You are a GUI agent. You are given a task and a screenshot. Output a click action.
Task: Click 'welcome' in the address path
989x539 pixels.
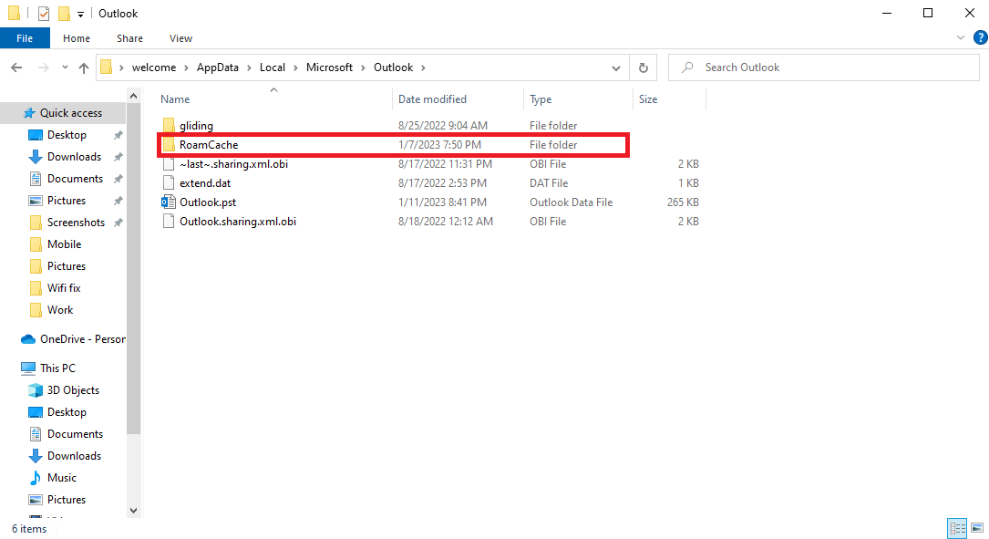point(154,67)
